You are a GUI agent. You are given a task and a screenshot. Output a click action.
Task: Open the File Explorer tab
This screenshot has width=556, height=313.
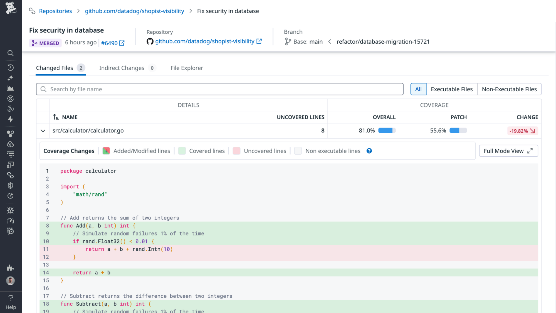[186, 68]
